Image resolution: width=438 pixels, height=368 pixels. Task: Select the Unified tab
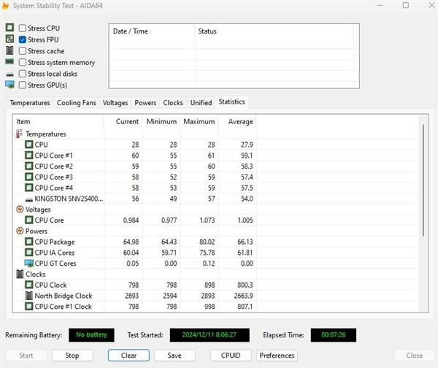[x=201, y=103]
